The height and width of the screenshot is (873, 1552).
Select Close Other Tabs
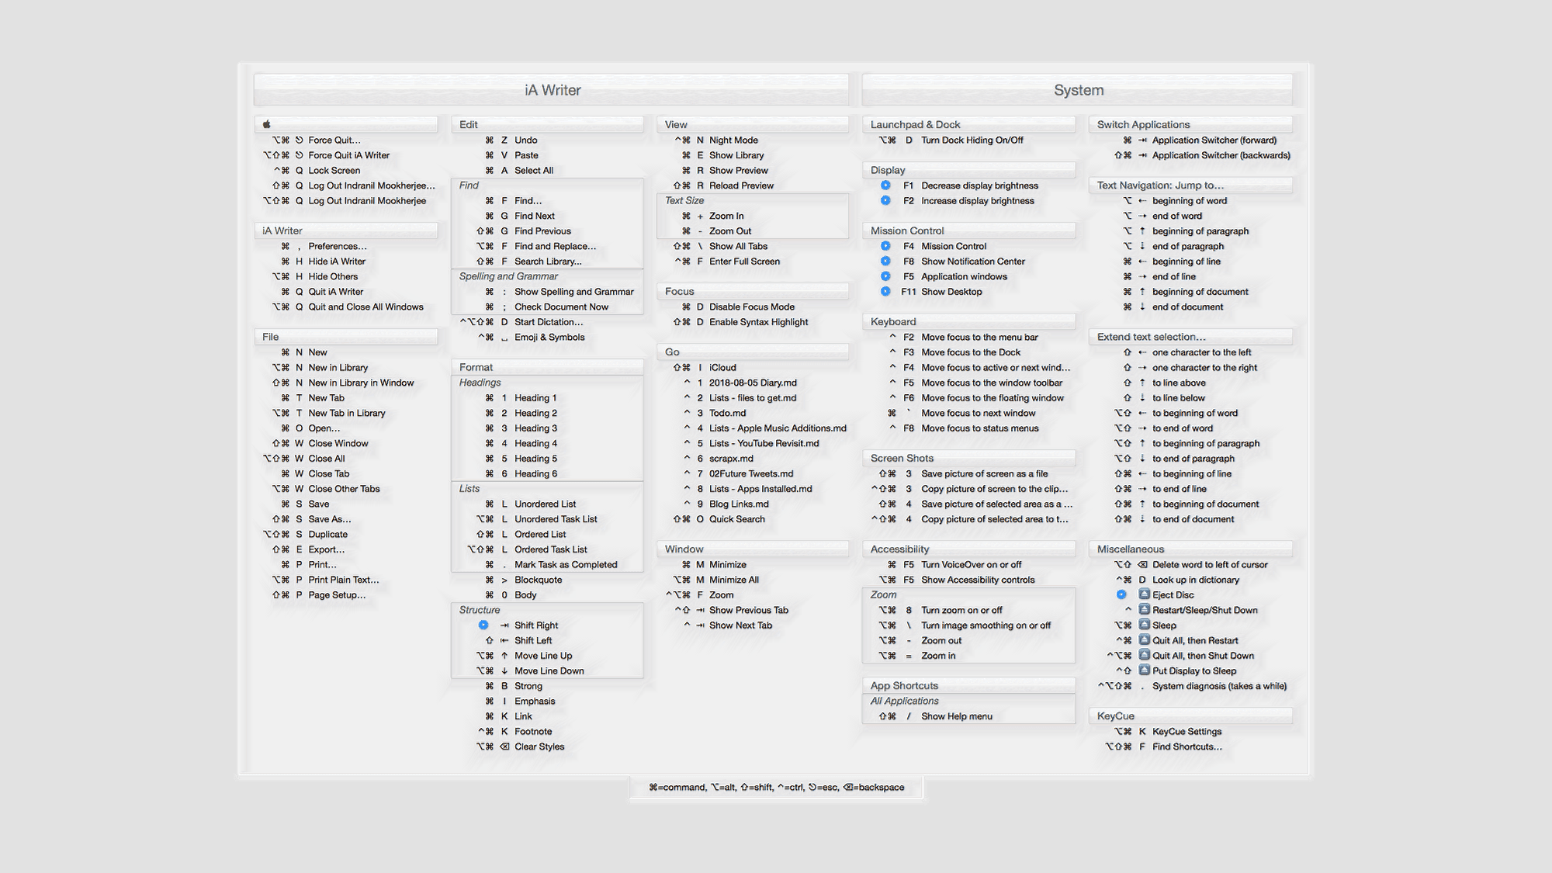point(346,489)
